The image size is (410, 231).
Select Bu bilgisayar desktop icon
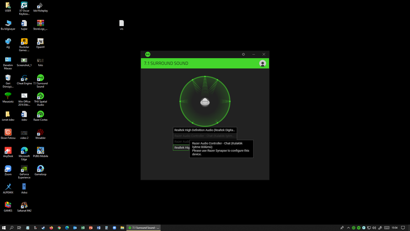point(8,26)
